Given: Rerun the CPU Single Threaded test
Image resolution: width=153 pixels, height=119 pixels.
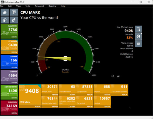Looking at the screenshot, I should click(x=124, y=95).
